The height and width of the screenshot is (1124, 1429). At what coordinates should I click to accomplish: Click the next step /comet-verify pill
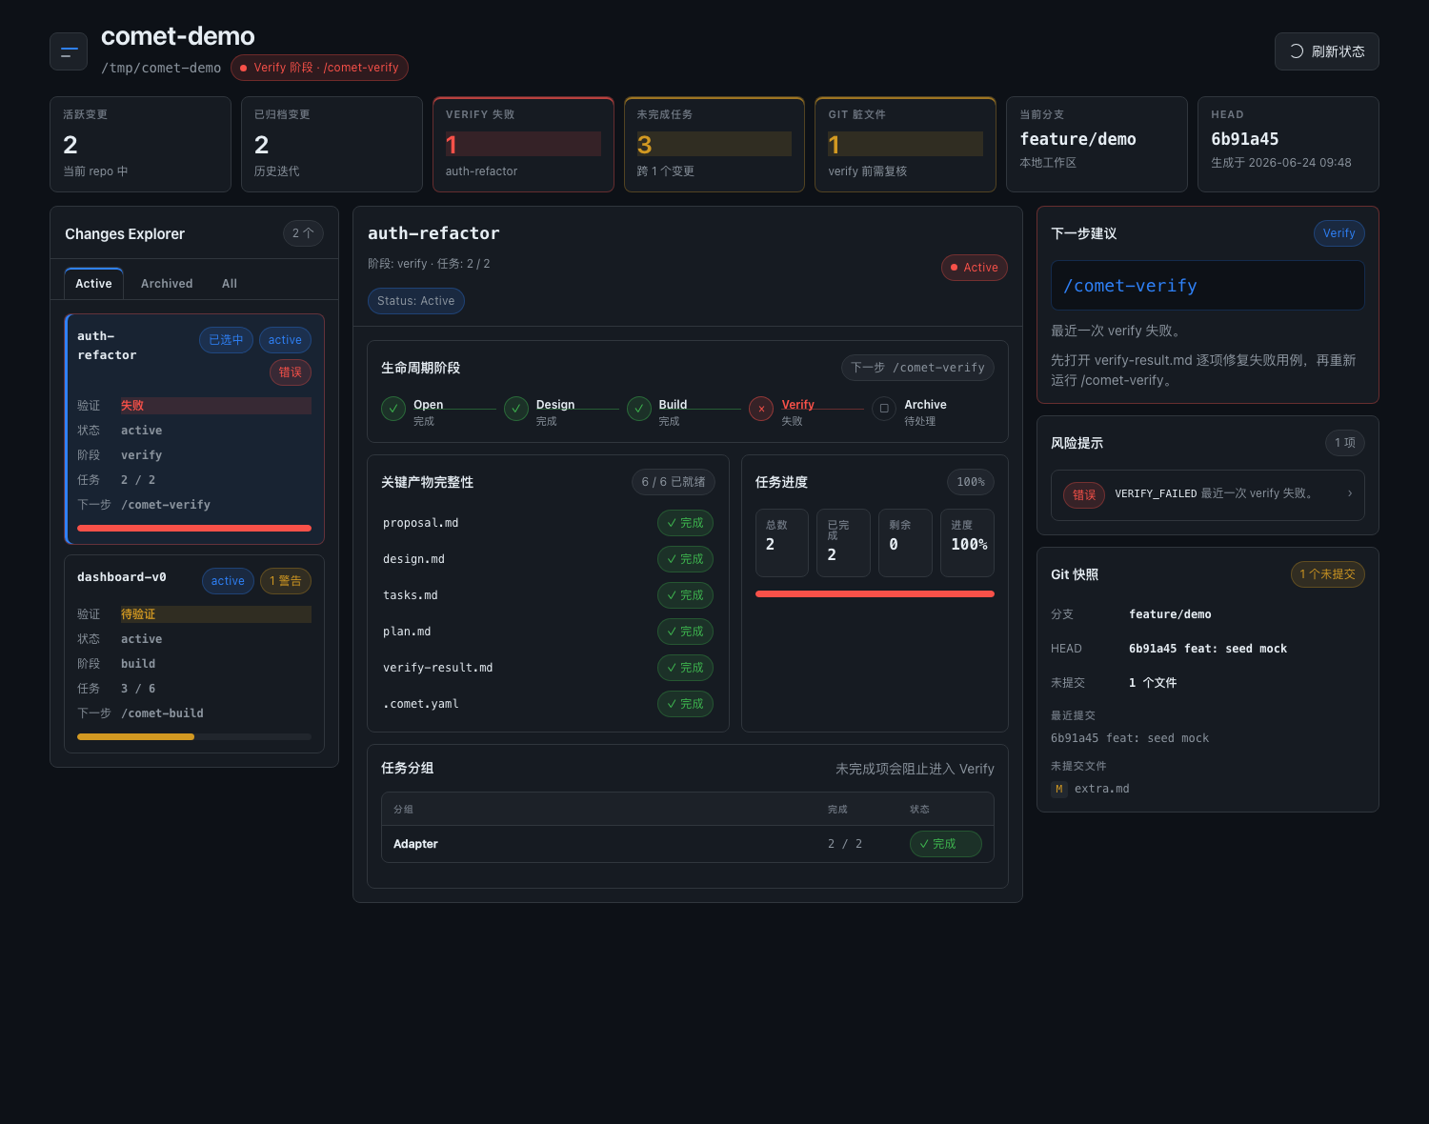917,368
